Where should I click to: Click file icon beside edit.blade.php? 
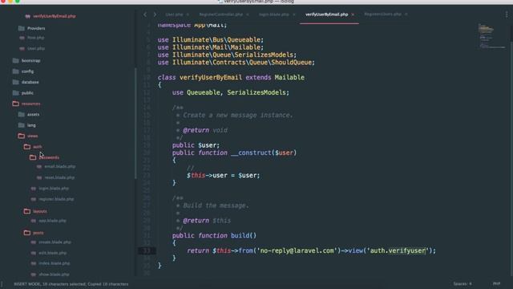(34, 253)
